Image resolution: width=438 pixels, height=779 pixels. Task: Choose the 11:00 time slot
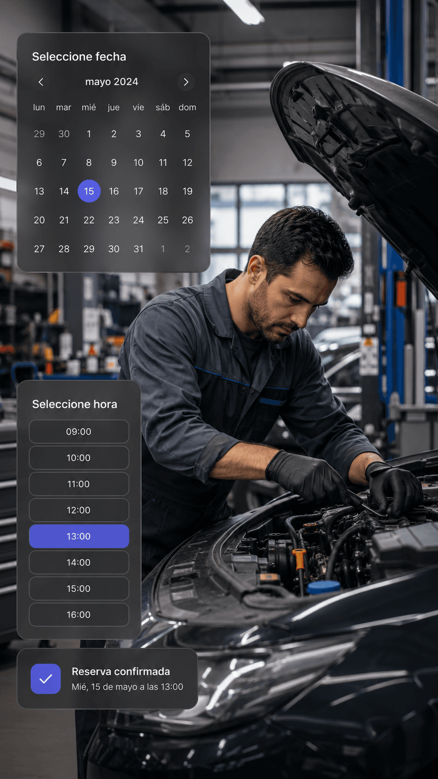tap(79, 484)
